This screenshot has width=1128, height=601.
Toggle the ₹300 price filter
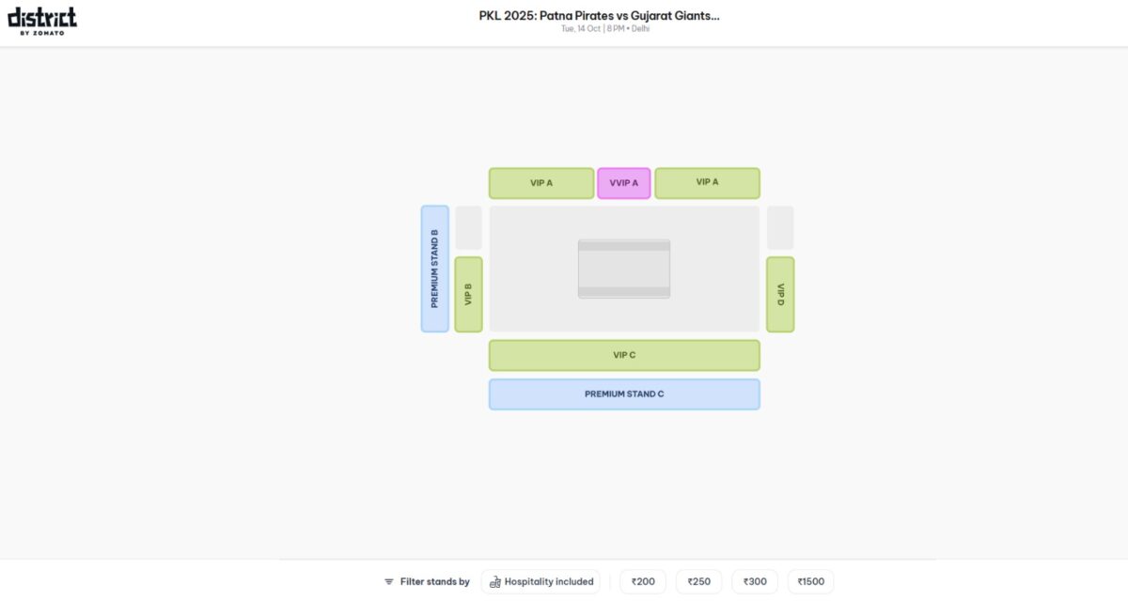[754, 581]
